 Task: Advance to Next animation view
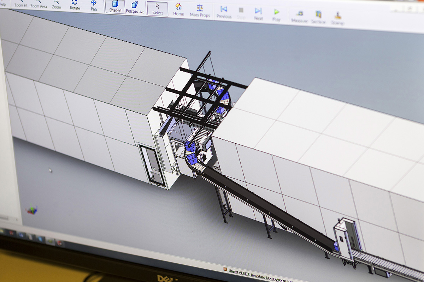point(258,14)
